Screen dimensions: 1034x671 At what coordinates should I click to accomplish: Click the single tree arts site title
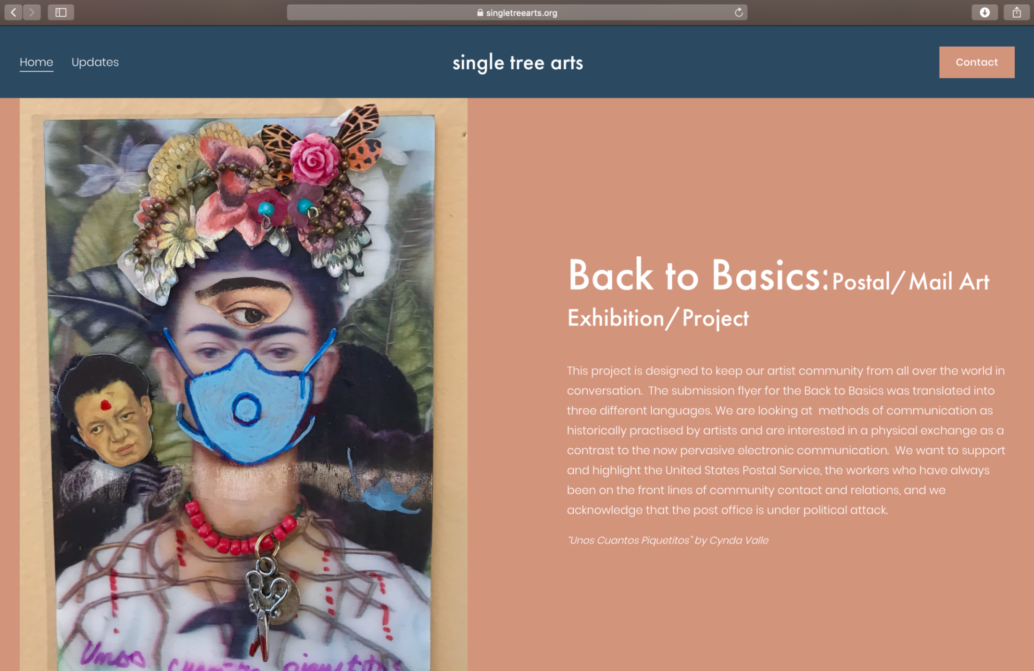click(517, 63)
